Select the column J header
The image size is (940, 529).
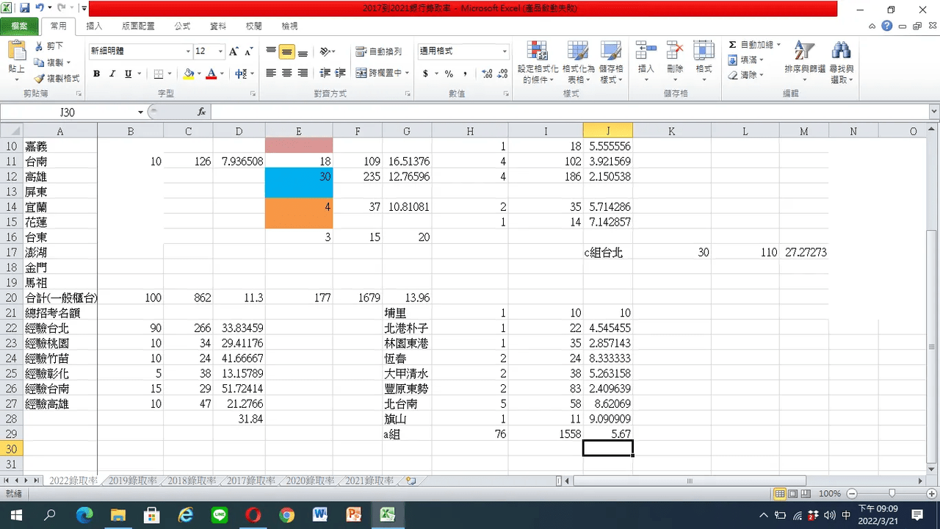607,131
